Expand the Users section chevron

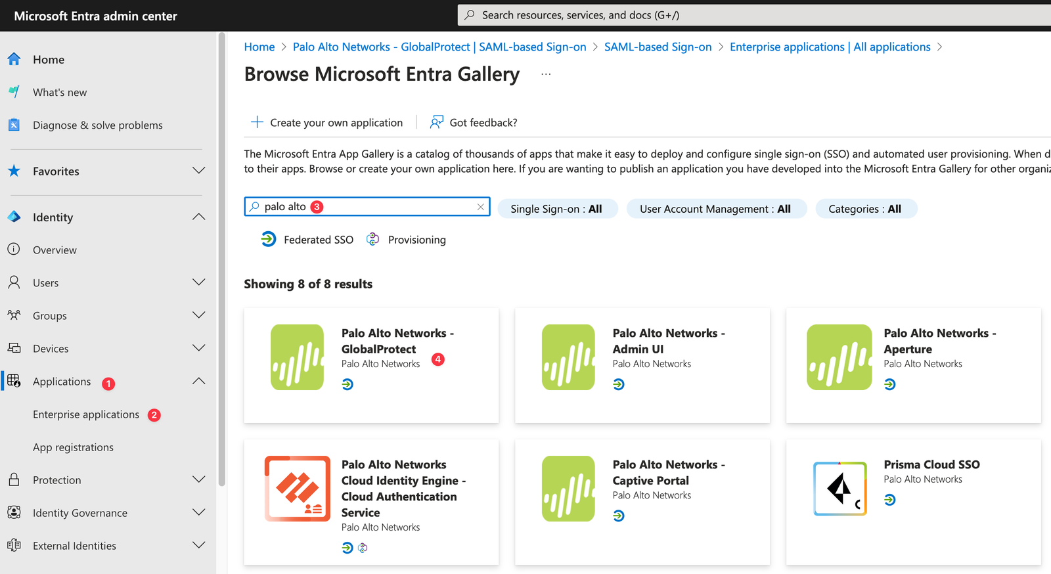point(198,282)
